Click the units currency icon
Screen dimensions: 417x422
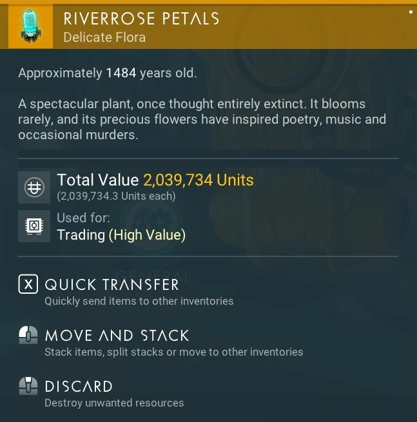pos(33,187)
